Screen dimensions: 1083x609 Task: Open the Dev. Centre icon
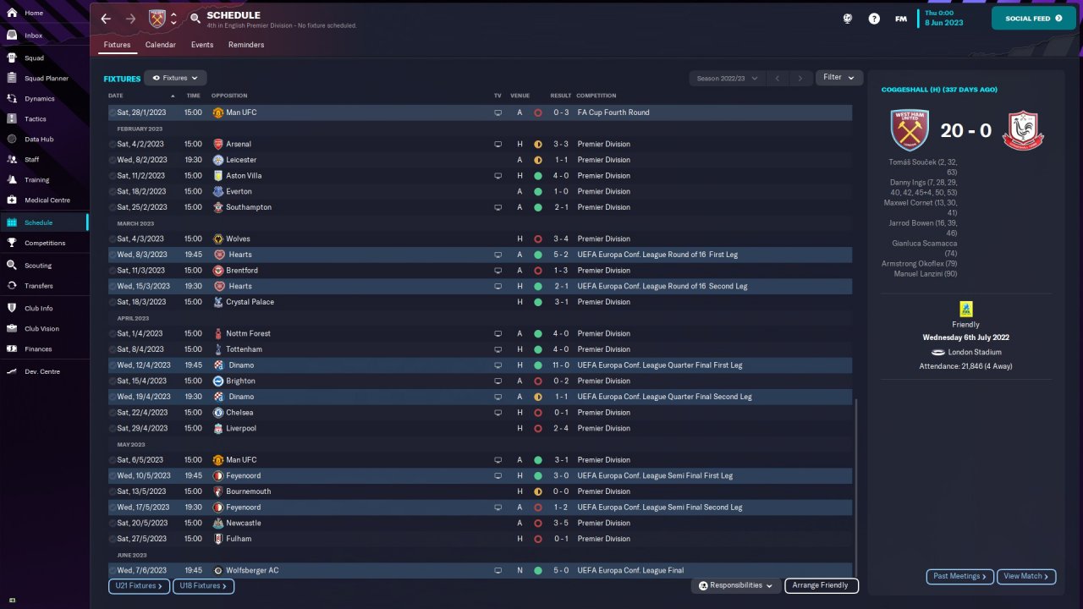pyautogui.click(x=12, y=372)
